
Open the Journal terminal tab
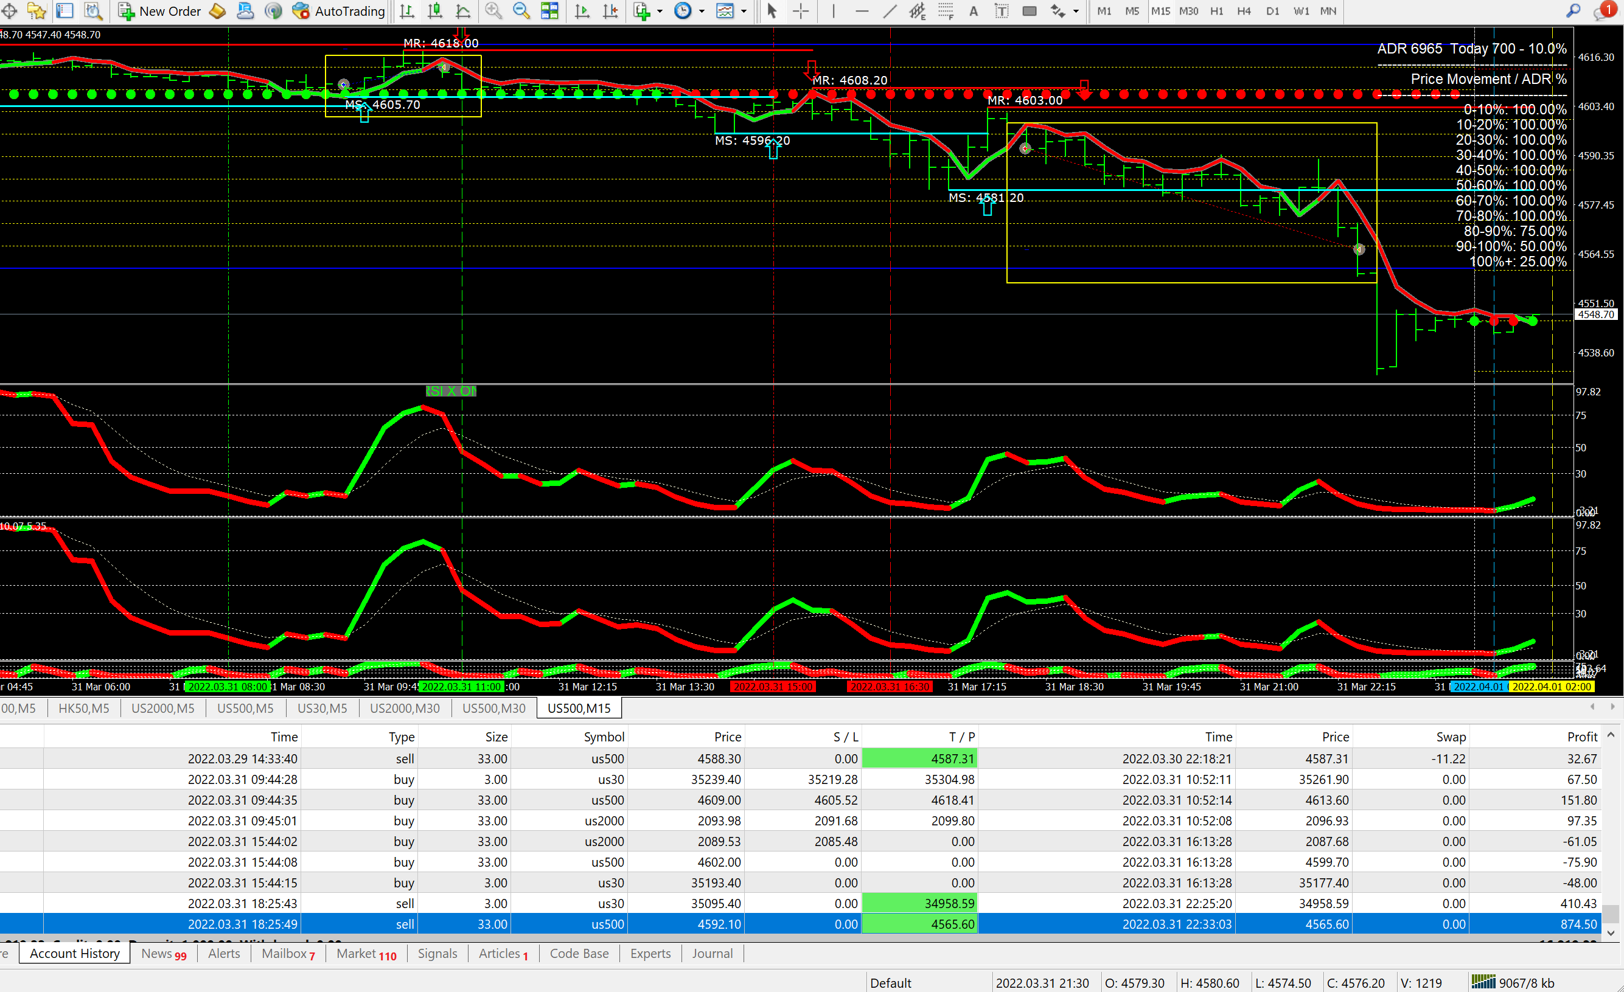[712, 953]
